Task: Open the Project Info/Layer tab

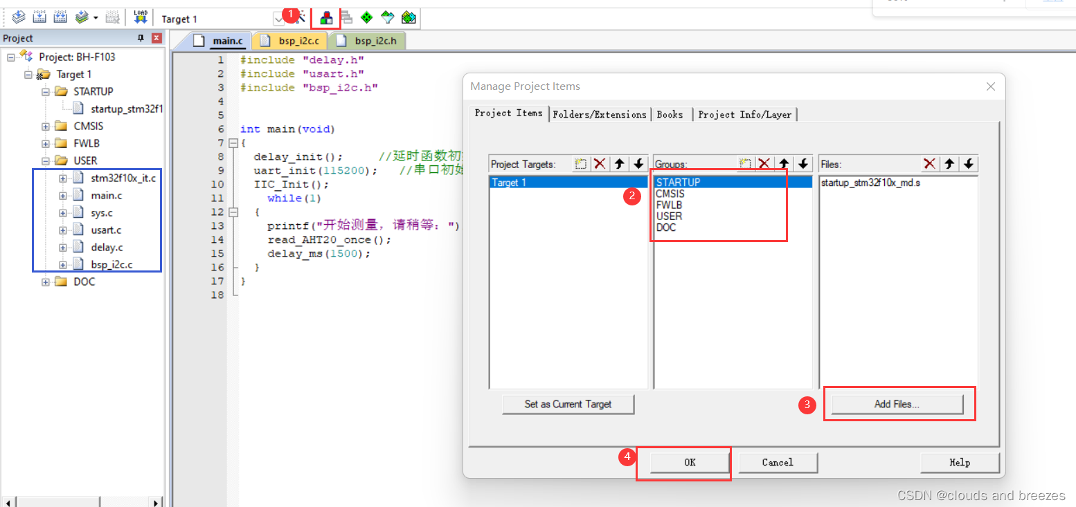Action: click(x=745, y=115)
